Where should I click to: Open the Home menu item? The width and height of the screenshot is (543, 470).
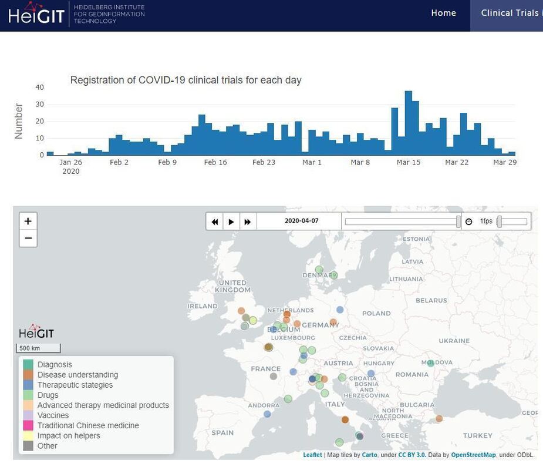click(443, 13)
